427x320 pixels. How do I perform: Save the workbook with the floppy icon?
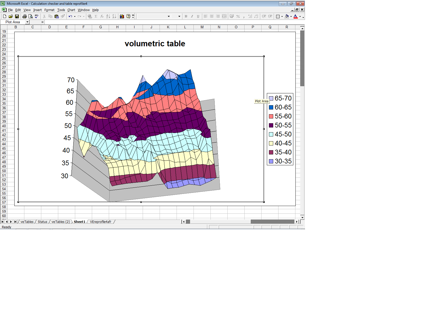tap(17, 16)
